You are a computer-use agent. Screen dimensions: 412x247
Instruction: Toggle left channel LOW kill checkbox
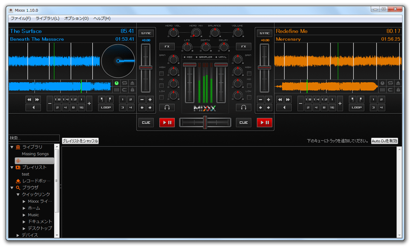tap(162, 97)
